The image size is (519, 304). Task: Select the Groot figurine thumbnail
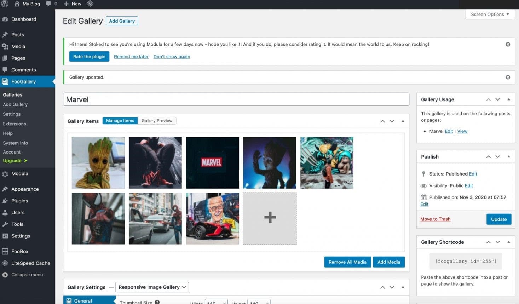point(98,163)
